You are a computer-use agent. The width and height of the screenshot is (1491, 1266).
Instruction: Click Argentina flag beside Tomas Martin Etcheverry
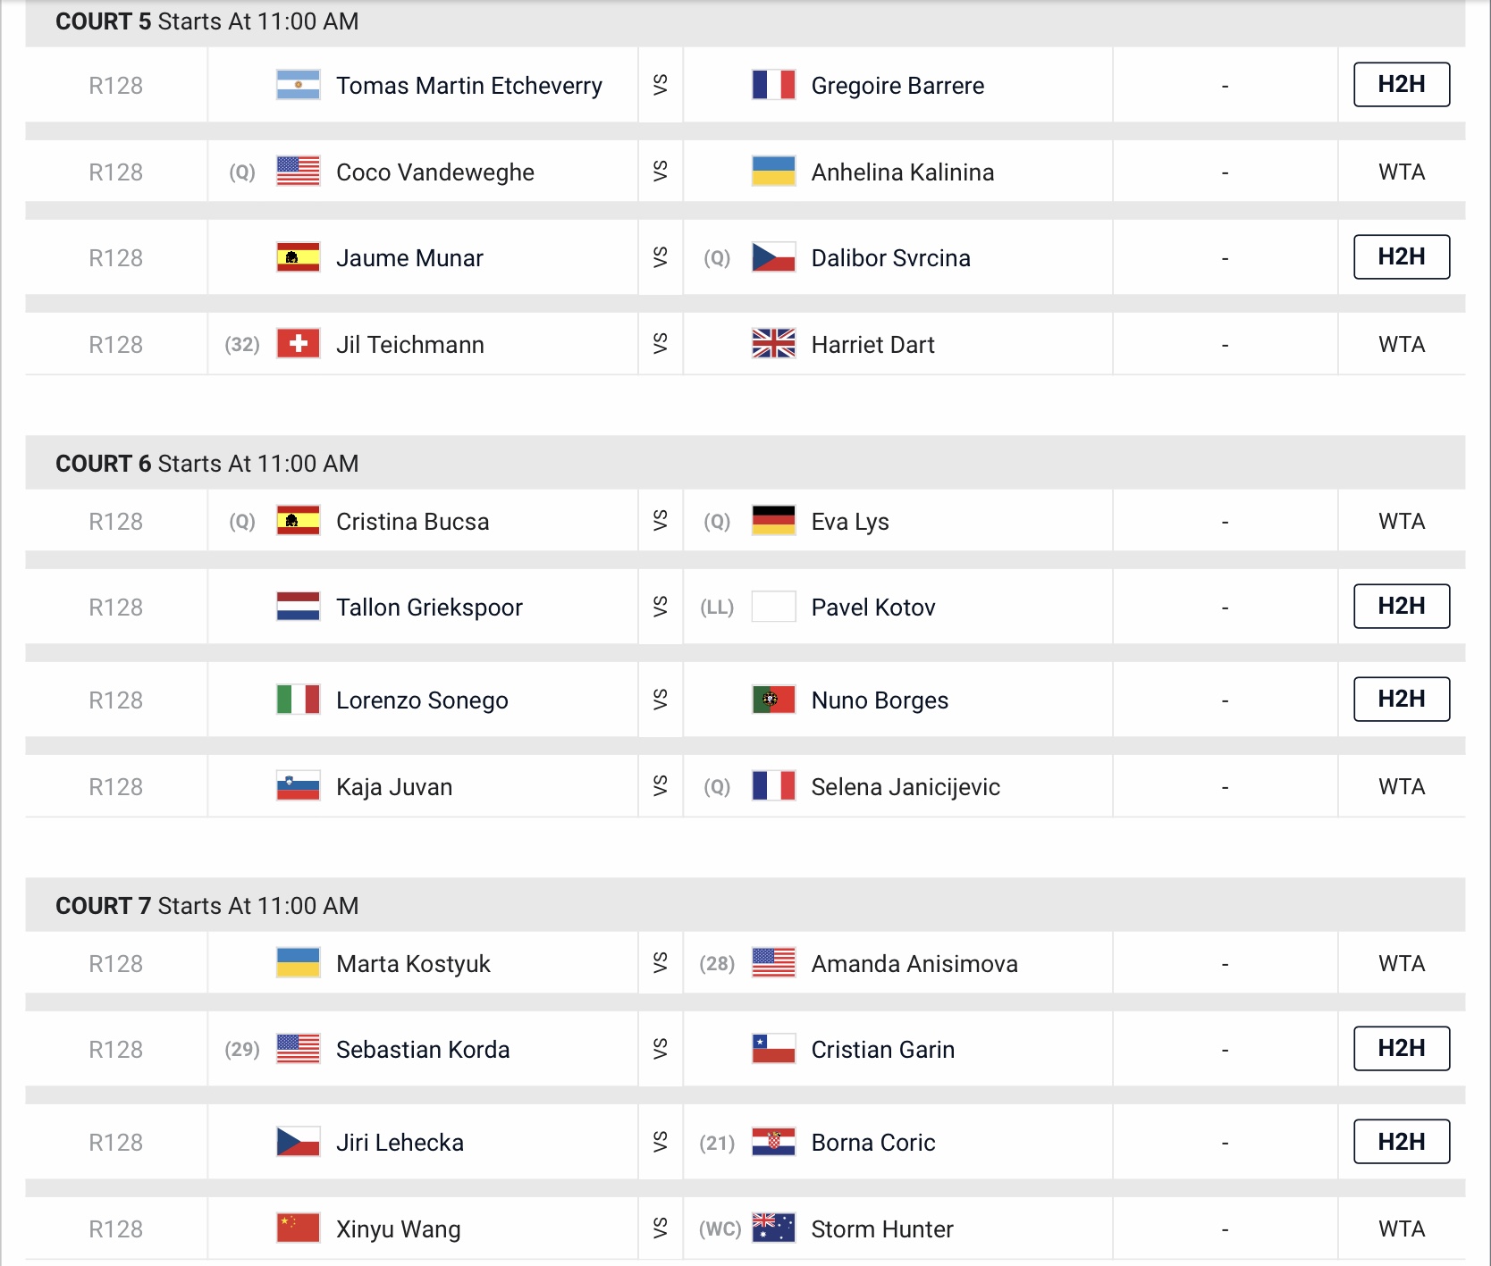298,85
